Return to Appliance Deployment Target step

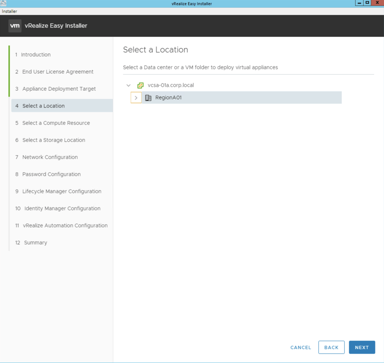(x=59, y=89)
